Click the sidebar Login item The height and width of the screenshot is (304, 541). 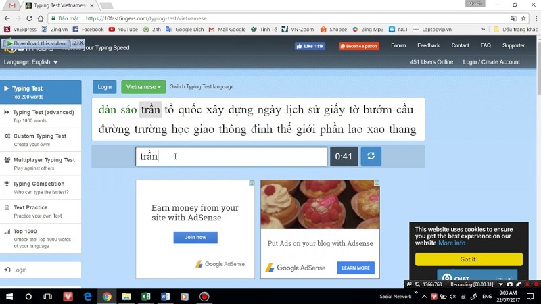pos(41,270)
